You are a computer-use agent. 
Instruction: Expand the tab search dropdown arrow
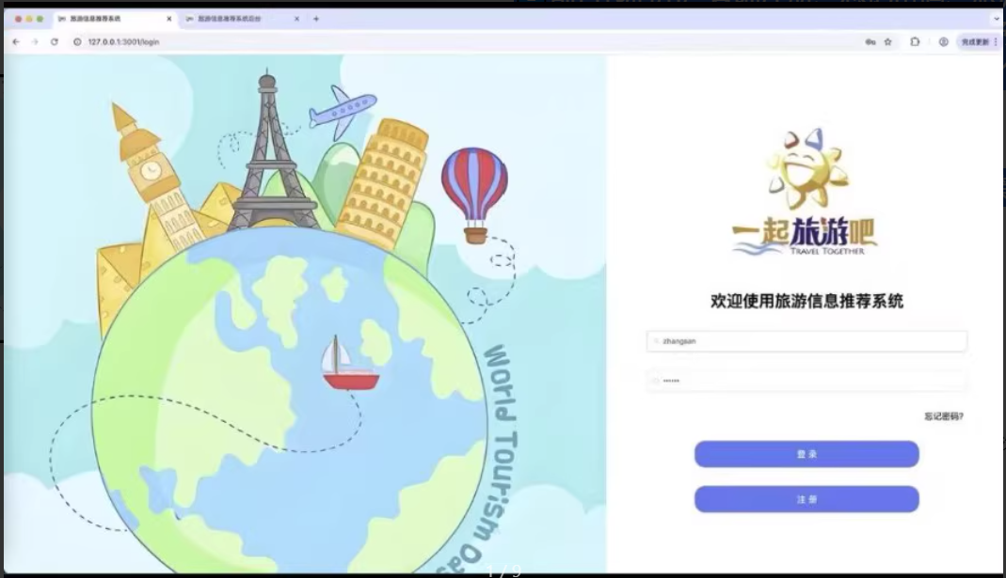[997, 19]
